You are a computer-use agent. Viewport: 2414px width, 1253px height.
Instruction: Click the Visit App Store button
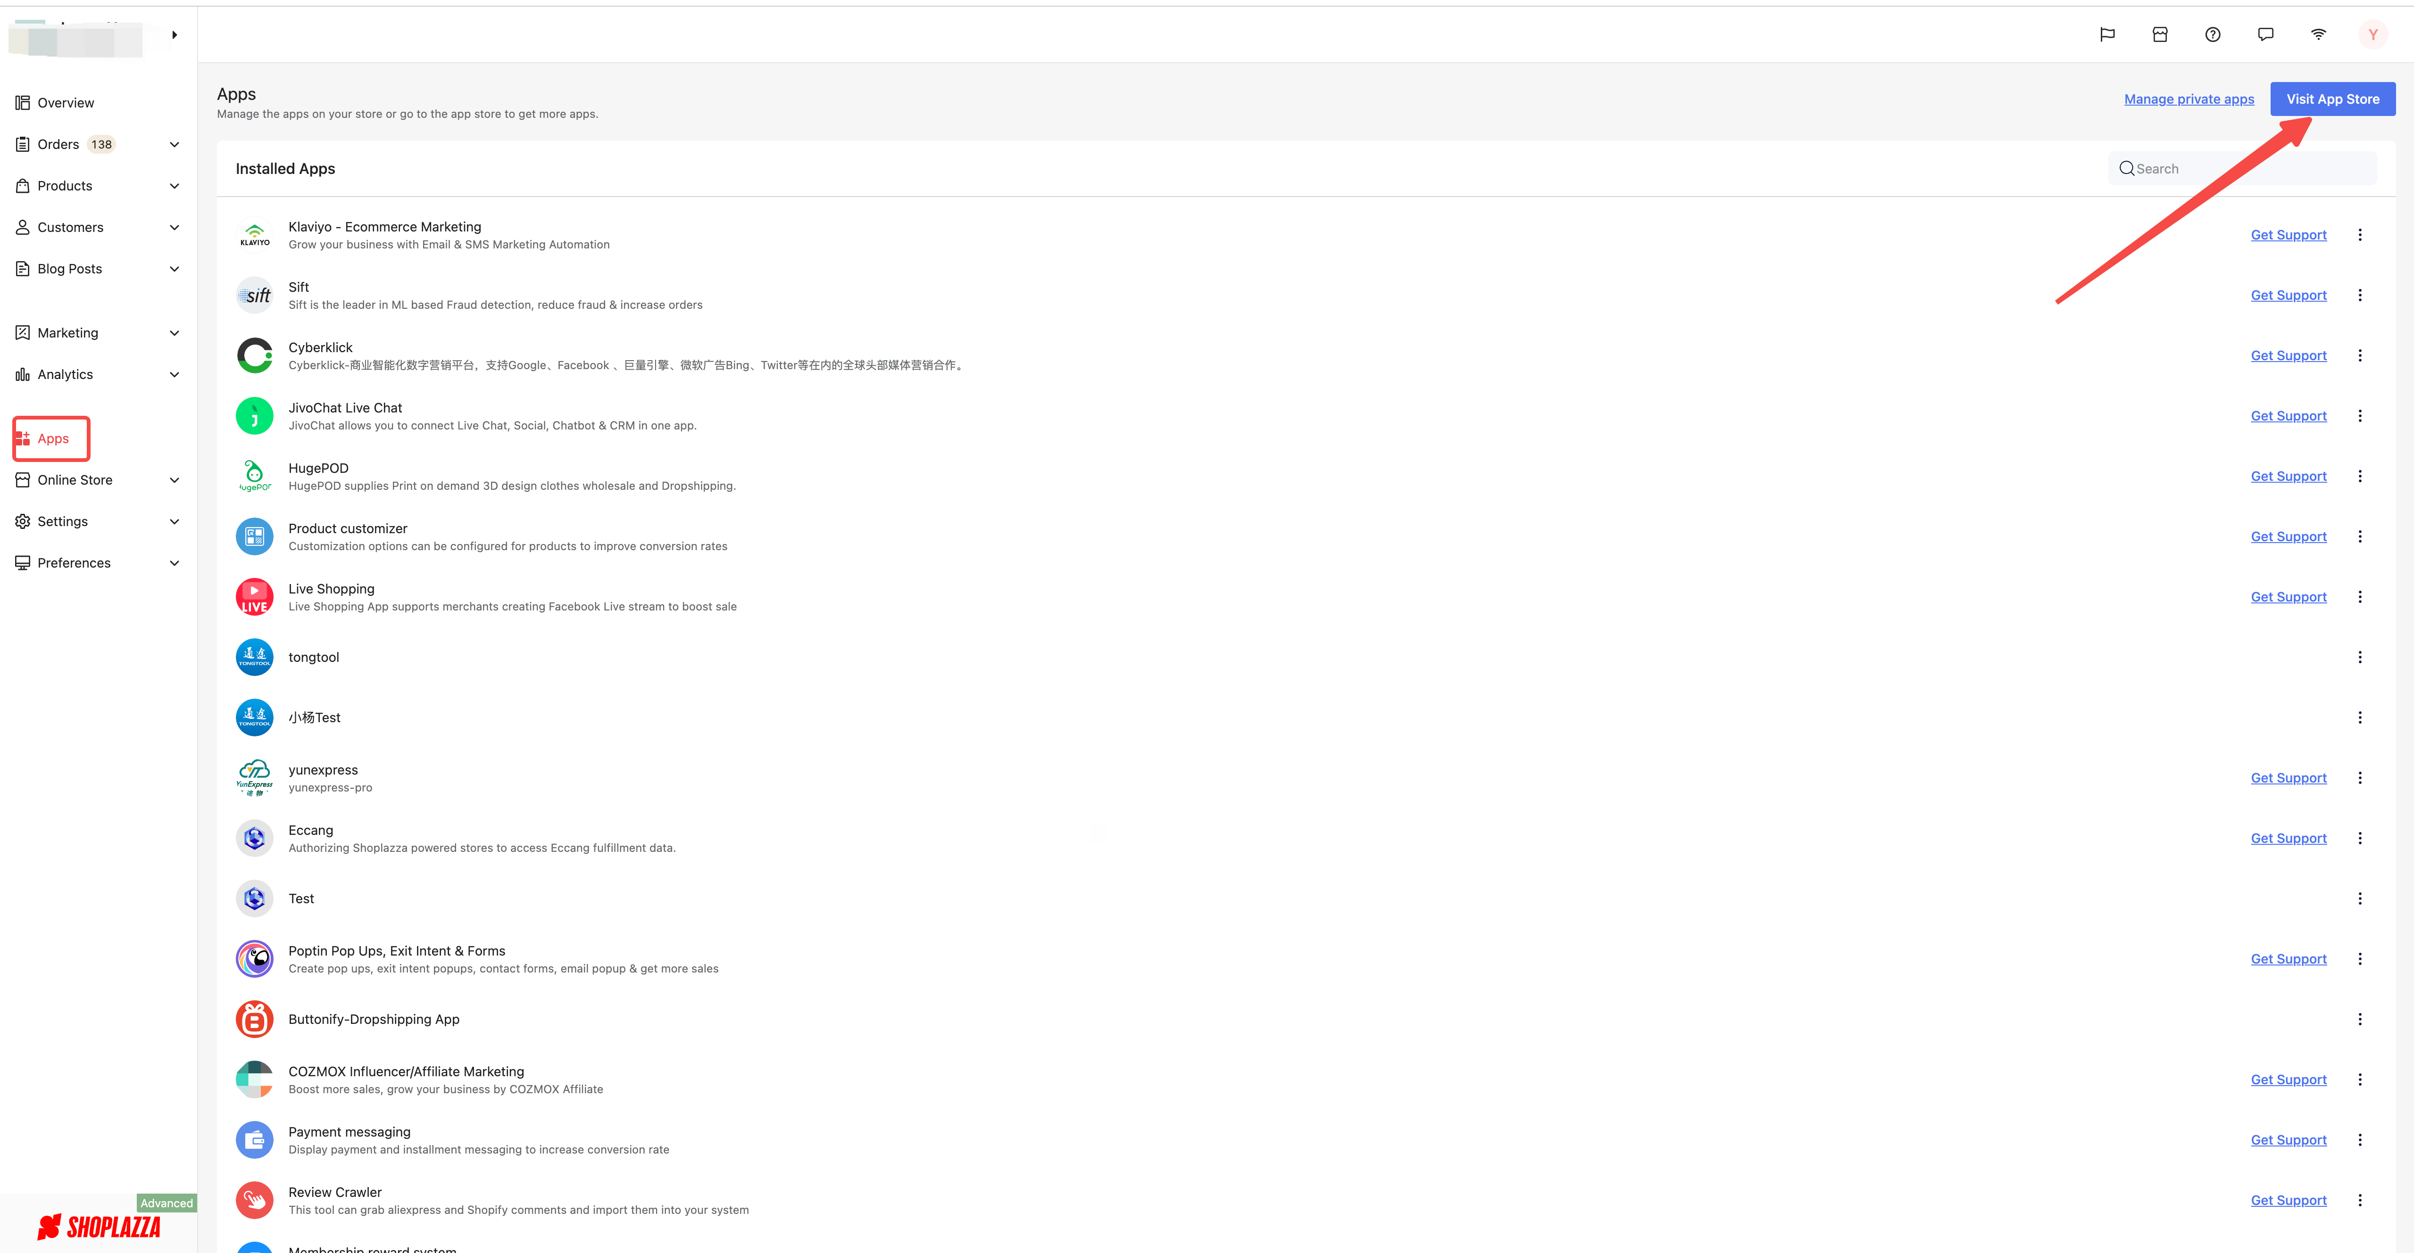(2332, 99)
